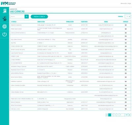Open detail eye for the Torrelavega clinic row
This screenshot has width=132, height=125.
tap(126, 85)
